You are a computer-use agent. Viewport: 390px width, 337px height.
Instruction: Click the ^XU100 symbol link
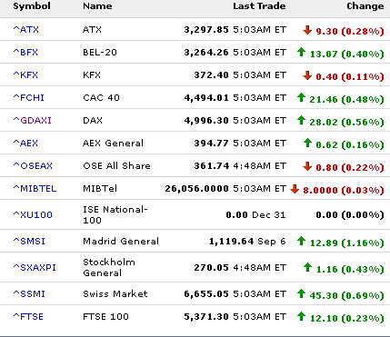tap(33, 214)
